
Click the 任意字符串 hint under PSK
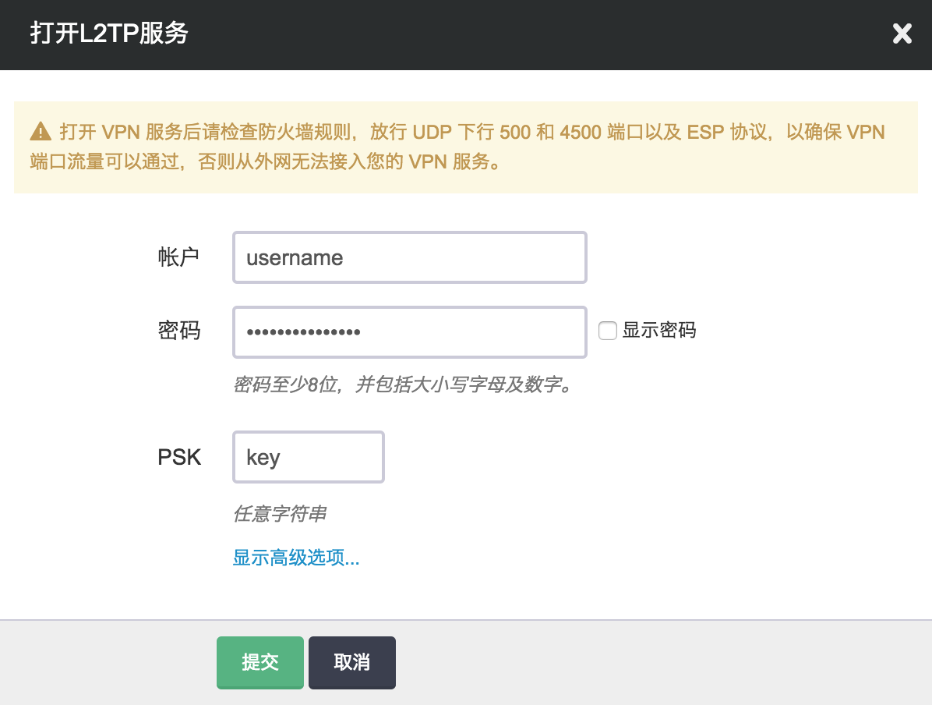pyautogui.click(x=279, y=514)
